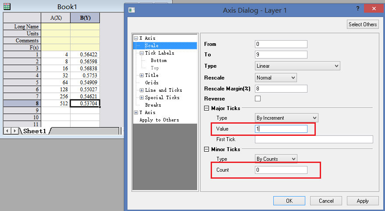
Task: Select Scale under X Axis
Action: click(x=152, y=45)
